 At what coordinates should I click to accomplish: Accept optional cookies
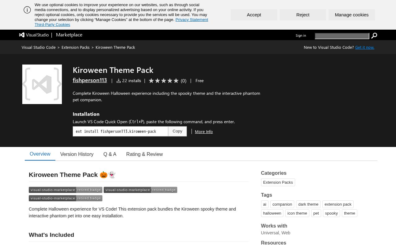coord(254,15)
